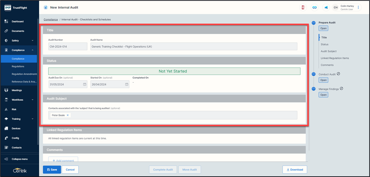Click the Save button
370x177 pixels.
pyautogui.click(x=52, y=170)
